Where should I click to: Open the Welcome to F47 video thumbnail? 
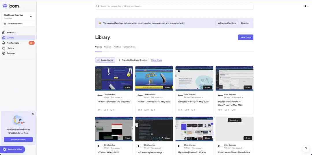tap(194, 78)
